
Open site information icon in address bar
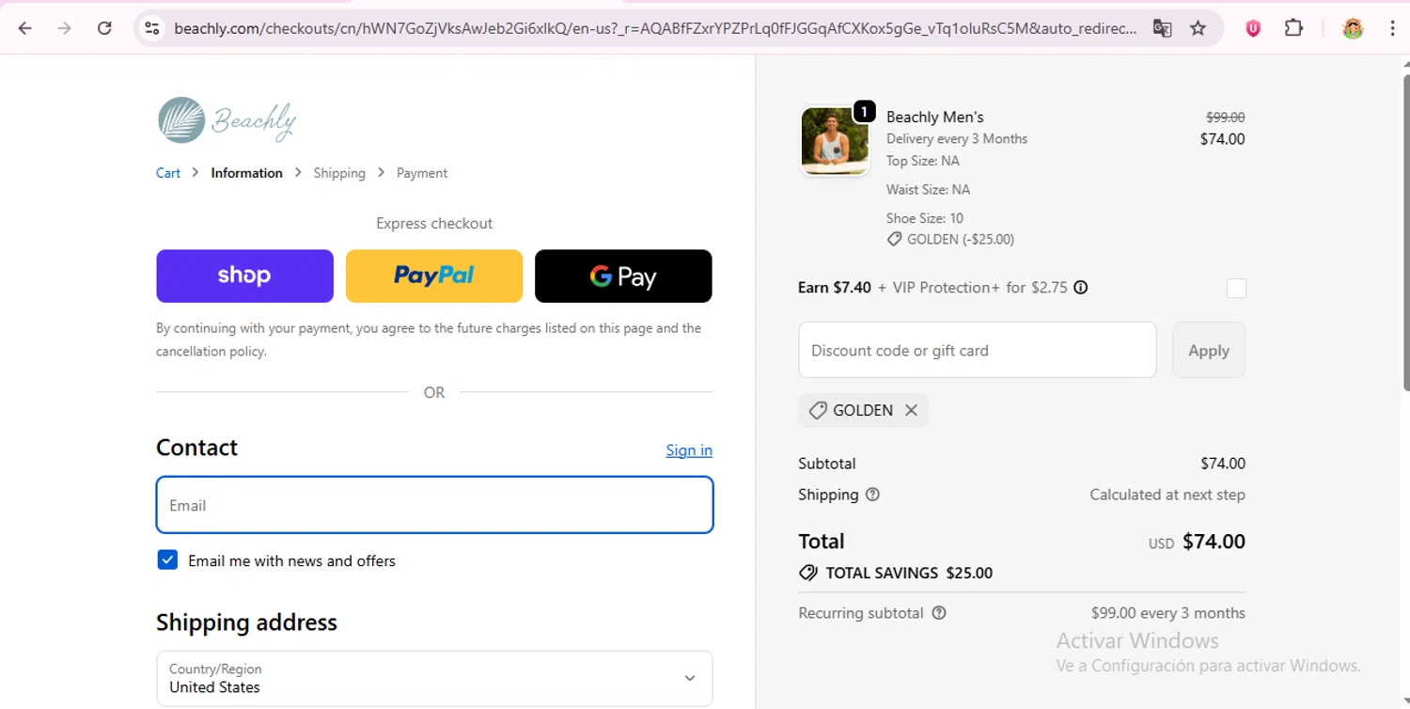(x=152, y=28)
